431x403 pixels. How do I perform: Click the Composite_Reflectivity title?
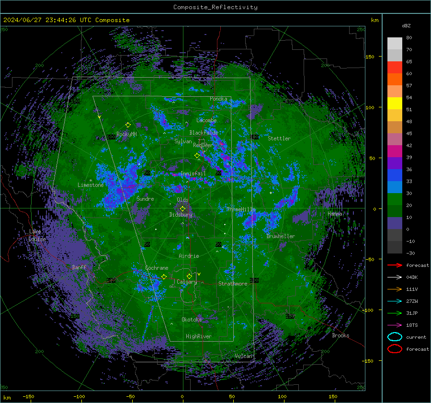(215, 7)
